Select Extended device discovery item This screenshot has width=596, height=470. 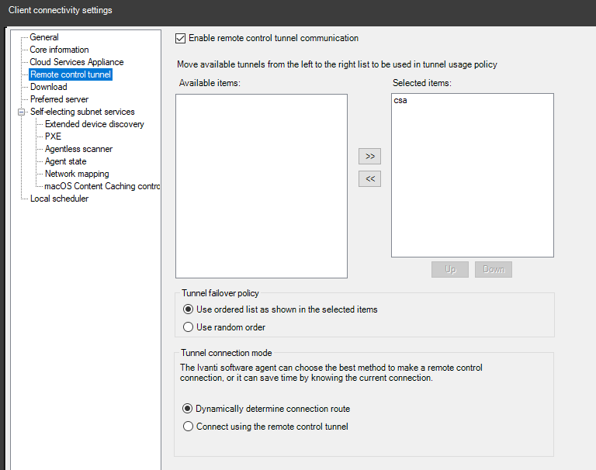click(94, 124)
